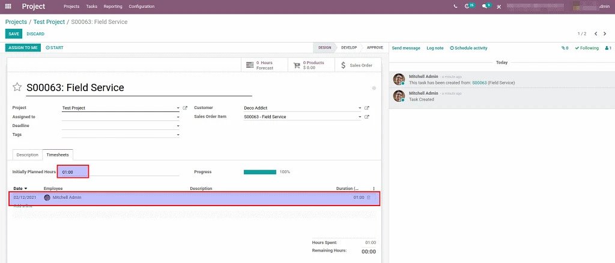Click Add a line under timesheets

click(x=23, y=206)
